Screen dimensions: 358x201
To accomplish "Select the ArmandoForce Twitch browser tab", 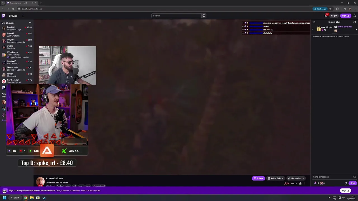I will pyautogui.click(x=22, y=3).
